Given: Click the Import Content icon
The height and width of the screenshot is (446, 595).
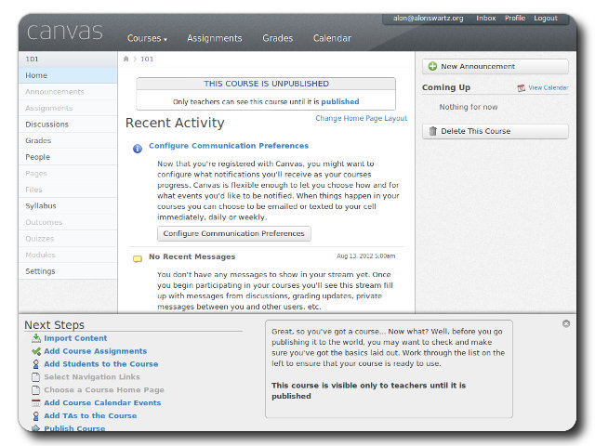Looking at the screenshot, I should pos(35,338).
